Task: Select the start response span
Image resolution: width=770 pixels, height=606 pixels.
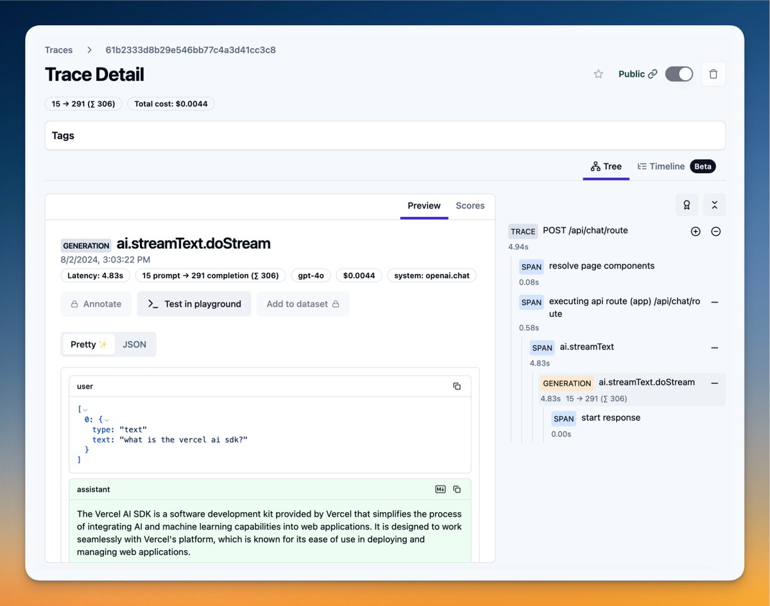Action: click(x=611, y=417)
